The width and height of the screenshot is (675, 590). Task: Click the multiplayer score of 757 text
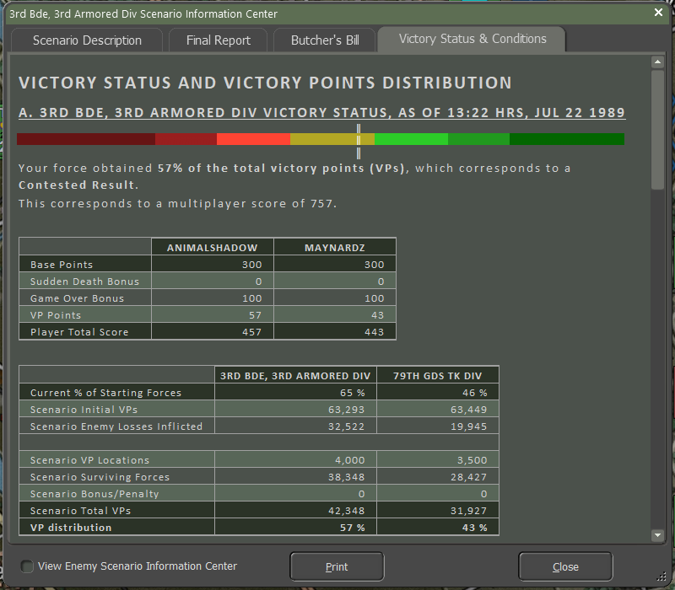click(252, 203)
